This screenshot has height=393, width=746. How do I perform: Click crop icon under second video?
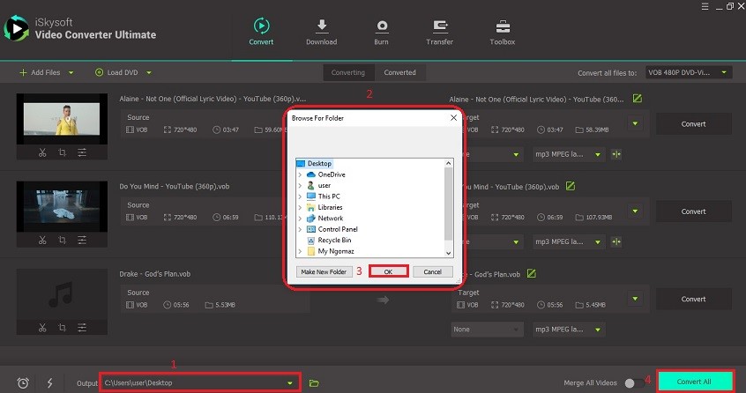tap(62, 241)
